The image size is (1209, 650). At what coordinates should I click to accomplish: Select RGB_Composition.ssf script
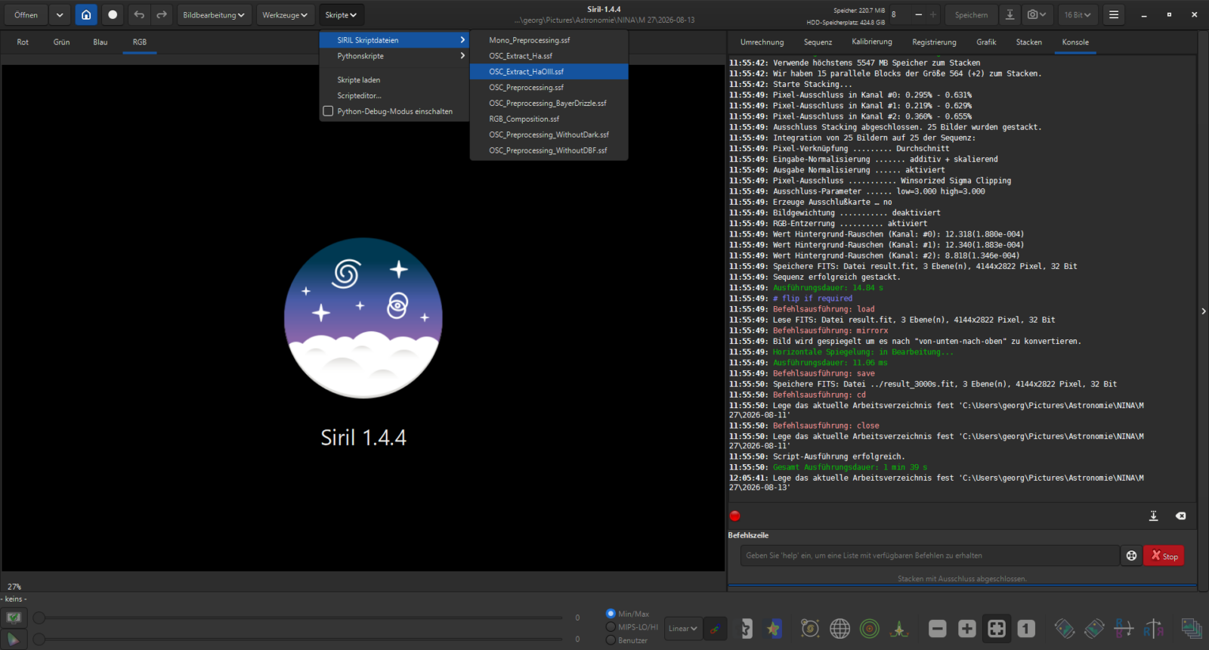[x=549, y=119]
